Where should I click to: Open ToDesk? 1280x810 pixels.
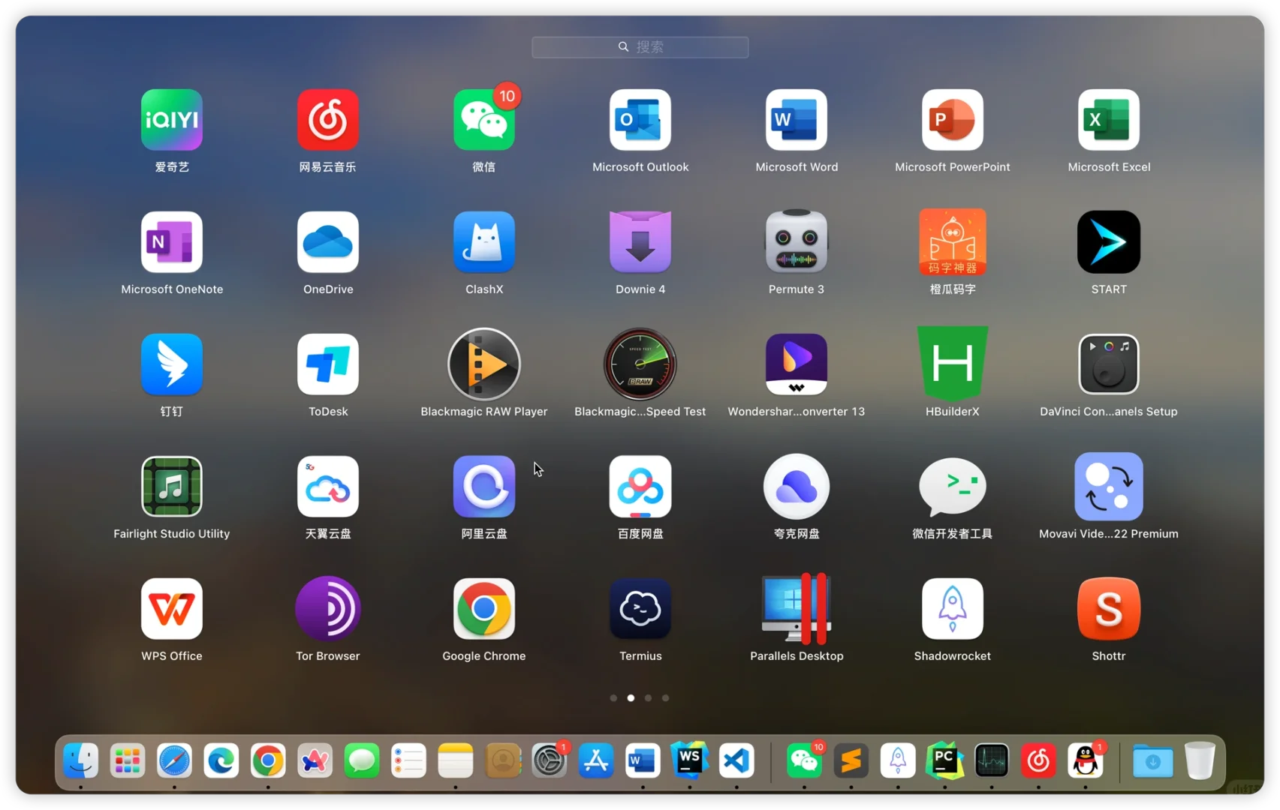[x=328, y=364]
